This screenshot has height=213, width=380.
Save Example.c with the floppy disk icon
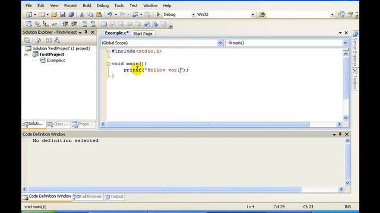click(63, 14)
